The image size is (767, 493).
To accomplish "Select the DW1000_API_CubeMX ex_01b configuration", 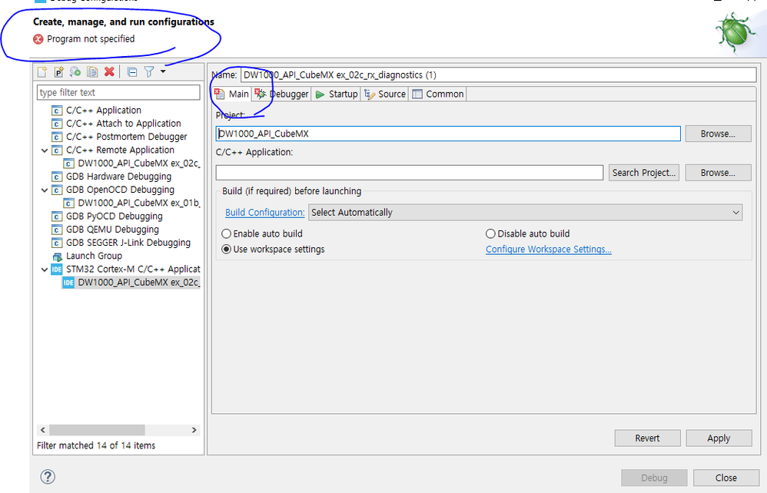I will pos(138,203).
